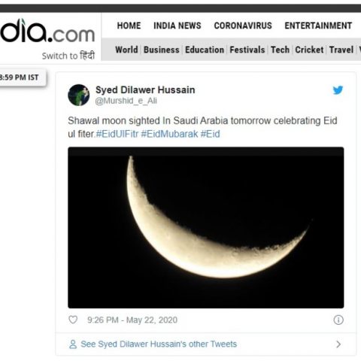
Task: Go to INDIA NEWS section
Action: pos(177,26)
